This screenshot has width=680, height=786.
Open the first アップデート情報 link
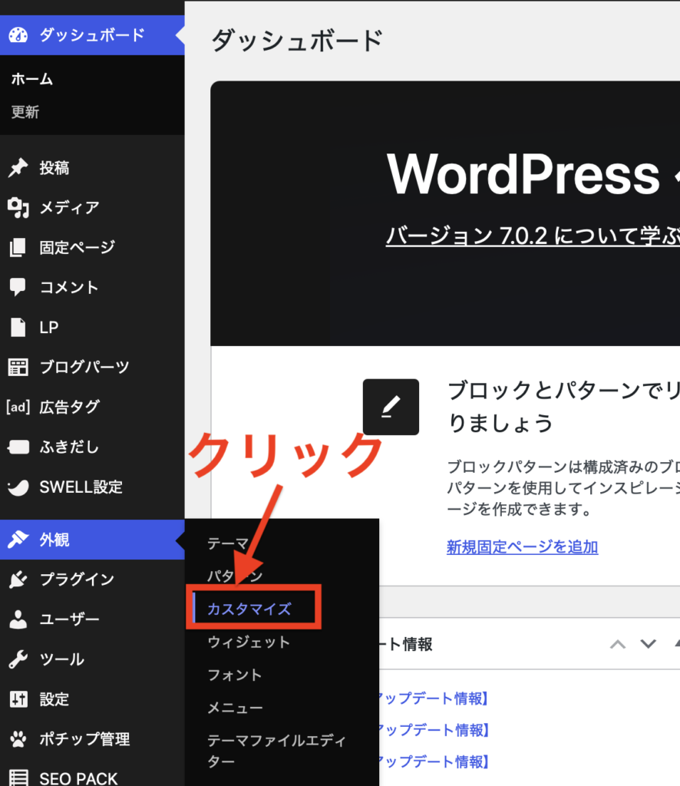tap(434, 698)
